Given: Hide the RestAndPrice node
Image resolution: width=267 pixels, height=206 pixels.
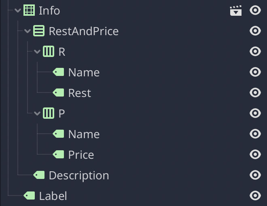Looking at the screenshot, I should click(x=255, y=31).
